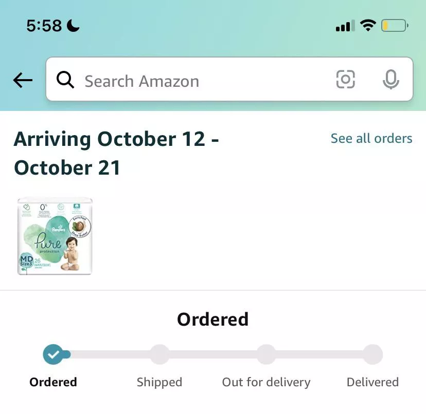Tap the Wi-Fi status icon
The image size is (426, 414).
pos(368,26)
